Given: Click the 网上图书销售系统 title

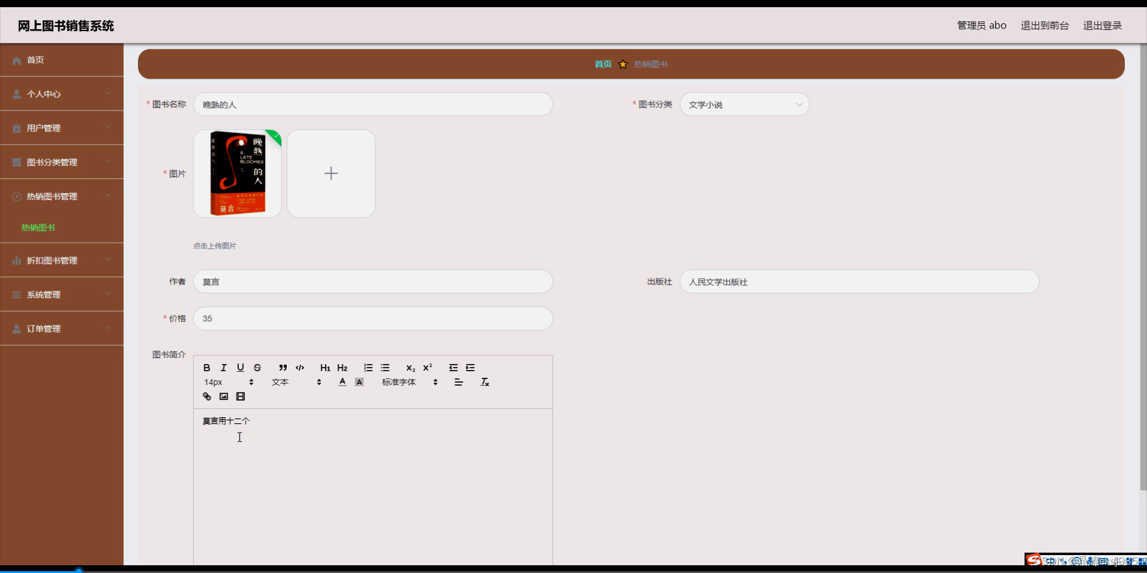Looking at the screenshot, I should pyautogui.click(x=66, y=26).
